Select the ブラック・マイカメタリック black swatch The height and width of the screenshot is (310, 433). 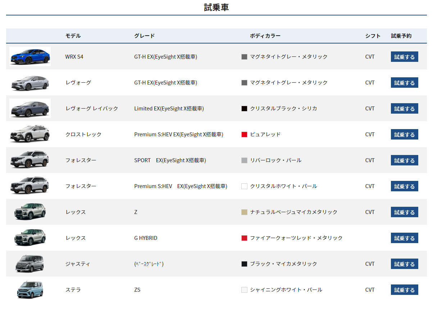pos(244,264)
